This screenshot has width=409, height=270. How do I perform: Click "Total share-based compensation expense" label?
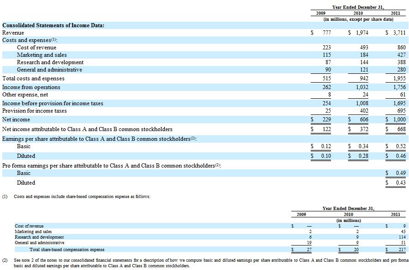tap(67, 250)
